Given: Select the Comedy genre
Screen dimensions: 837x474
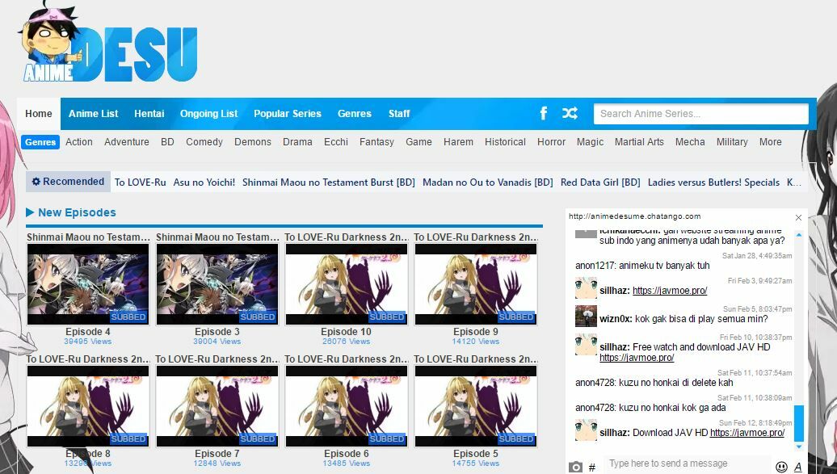Looking at the screenshot, I should tap(204, 142).
